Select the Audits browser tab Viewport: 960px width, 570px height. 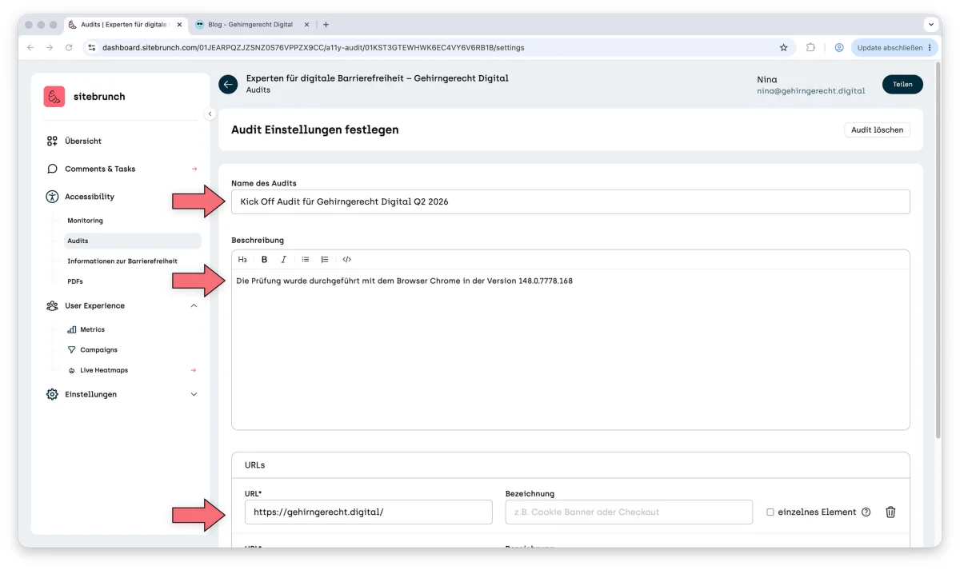tap(123, 25)
